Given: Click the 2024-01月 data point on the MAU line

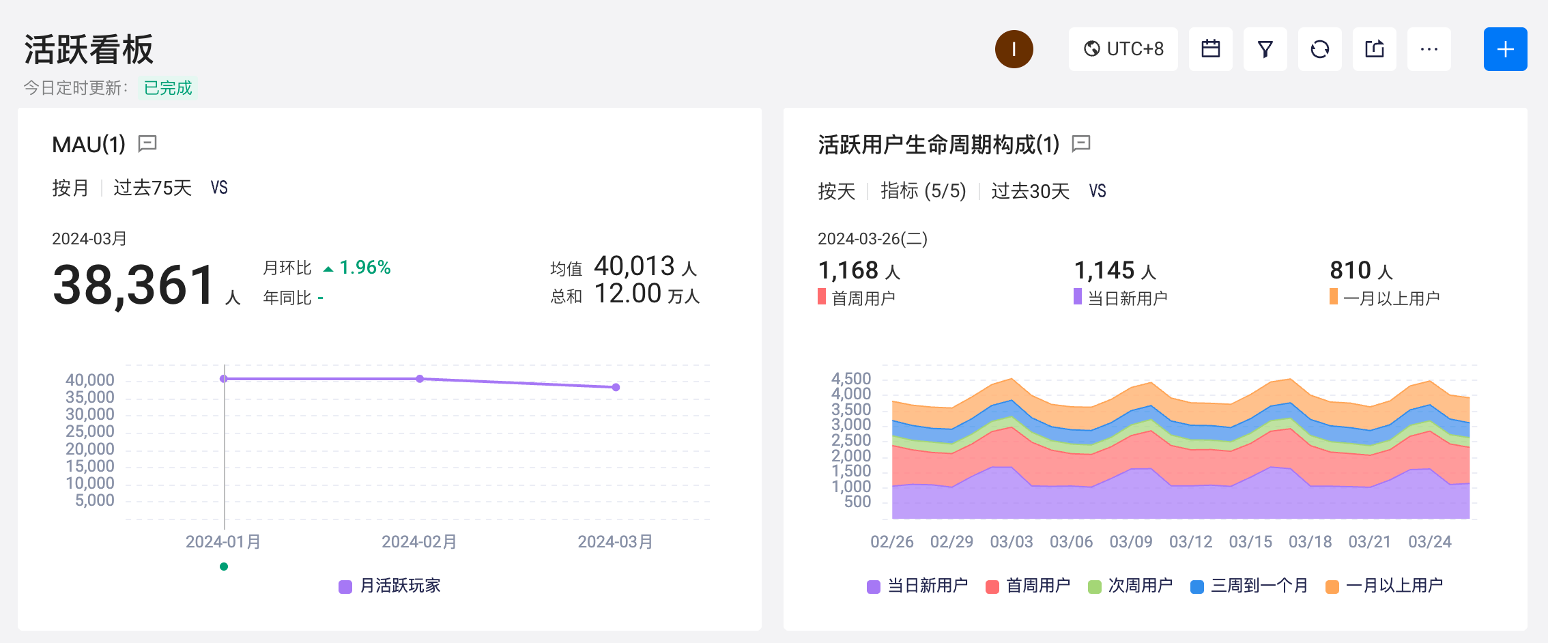Looking at the screenshot, I should click(x=224, y=379).
